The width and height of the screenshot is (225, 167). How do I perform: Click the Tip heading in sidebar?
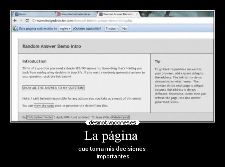pyautogui.click(x=157, y=61)
